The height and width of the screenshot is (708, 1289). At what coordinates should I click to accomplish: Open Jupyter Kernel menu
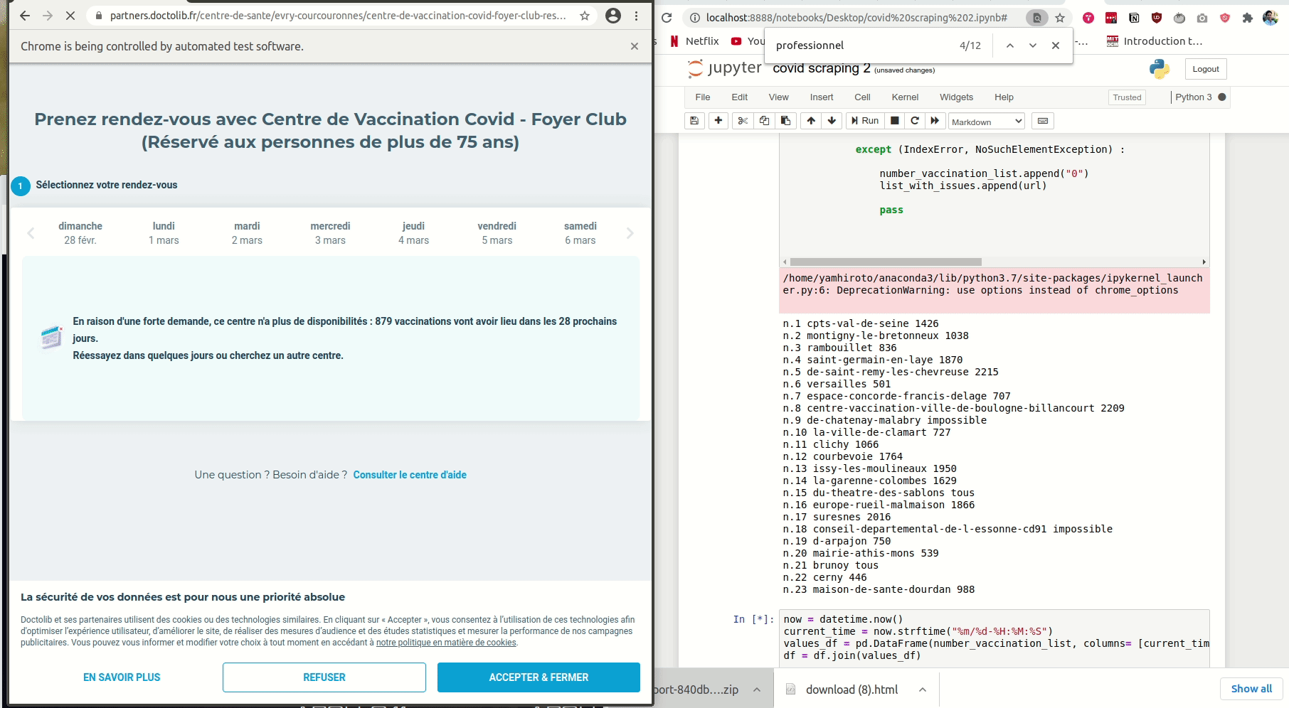click(905, 97)
